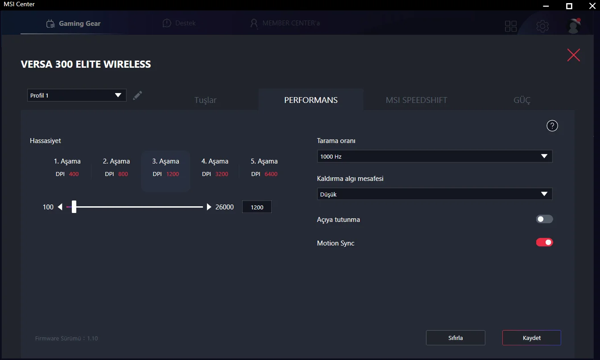Switch to MSI SPEEDSHIFT tab
Image resolution: width=600 pixels, height=360 pixels.
(x=416, y=100)
